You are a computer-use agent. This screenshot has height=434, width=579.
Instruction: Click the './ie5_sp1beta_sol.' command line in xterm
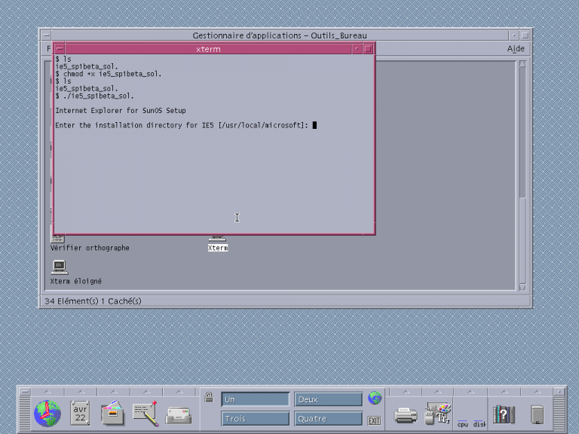(94, 96)
